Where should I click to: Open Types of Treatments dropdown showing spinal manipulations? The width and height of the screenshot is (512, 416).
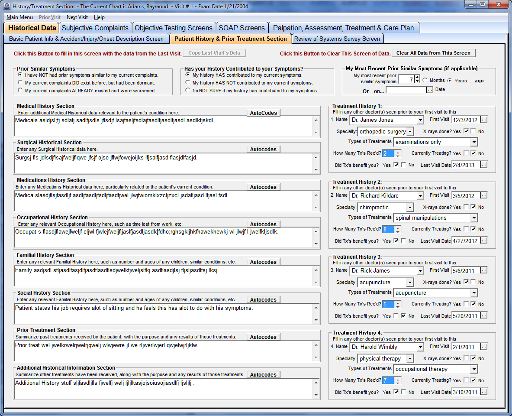474,218
